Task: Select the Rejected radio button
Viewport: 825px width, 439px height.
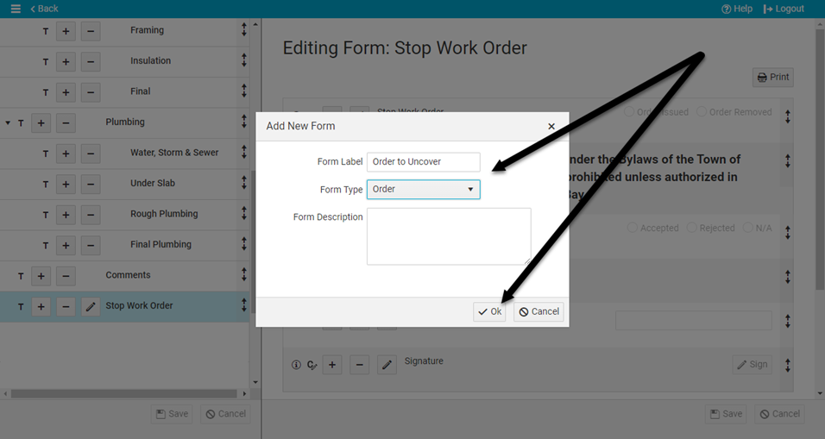Action: click(x=692, y=228)
